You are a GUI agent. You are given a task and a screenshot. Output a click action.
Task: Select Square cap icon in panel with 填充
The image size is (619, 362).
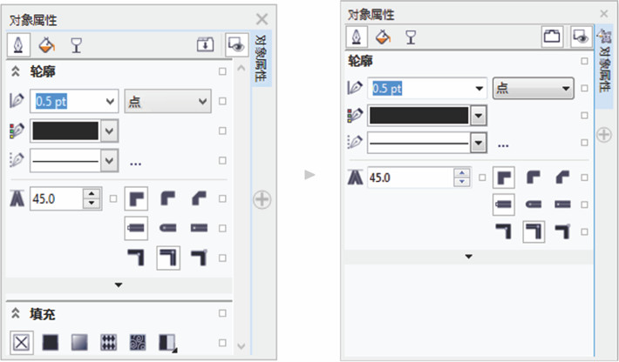136,228
